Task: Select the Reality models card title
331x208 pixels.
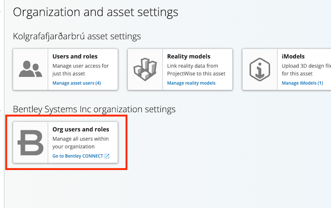Action: coord(189,56)
